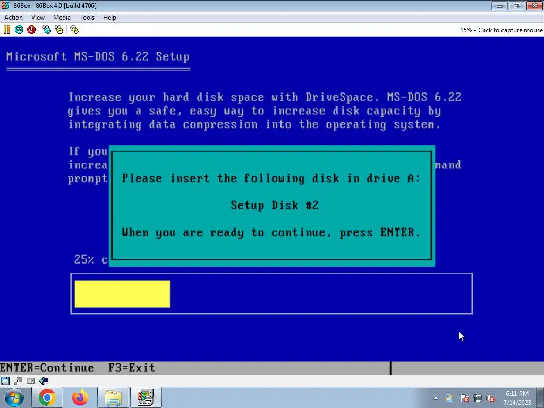The image size is (544, 408).
Task: Click 'ENTER=Continue' in the bottom bar
Action: [x=47, y=368]
